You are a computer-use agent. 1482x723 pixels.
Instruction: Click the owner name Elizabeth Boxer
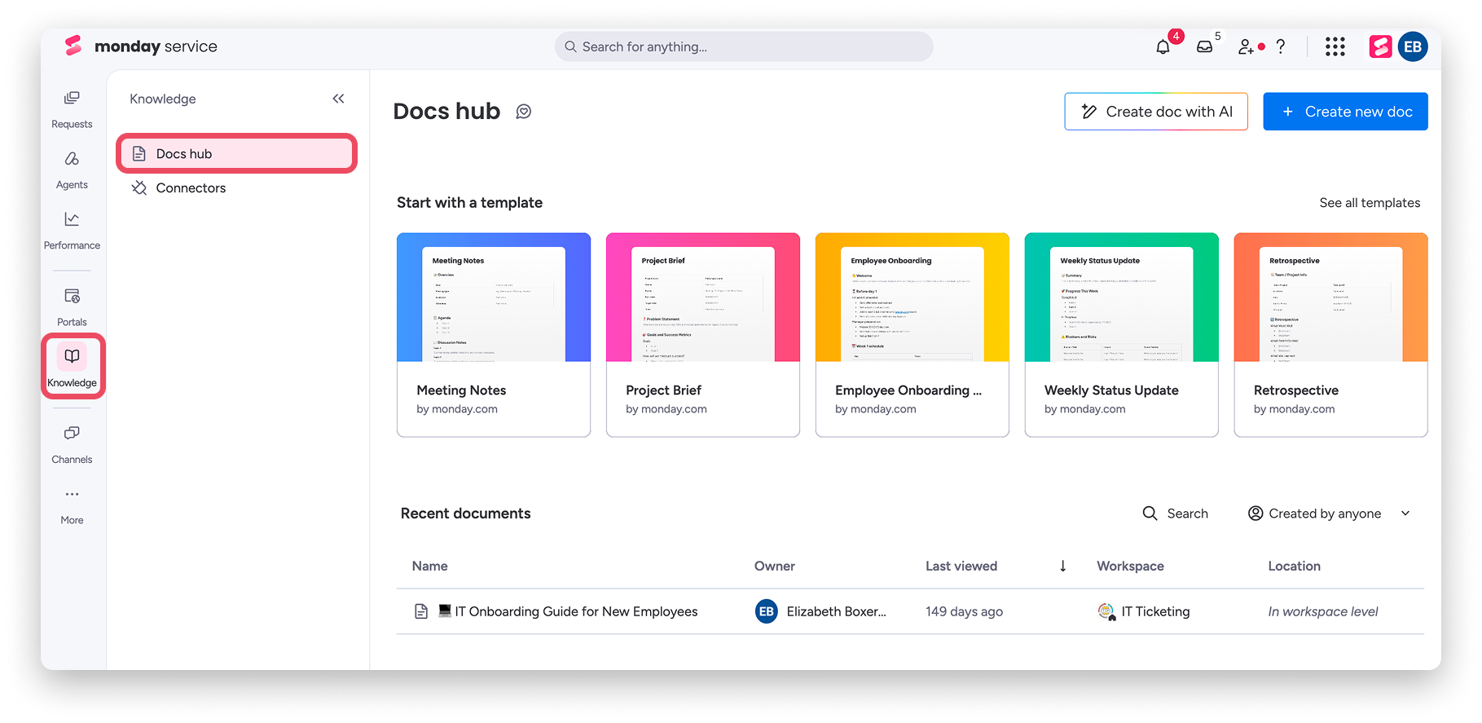[836, 611]
